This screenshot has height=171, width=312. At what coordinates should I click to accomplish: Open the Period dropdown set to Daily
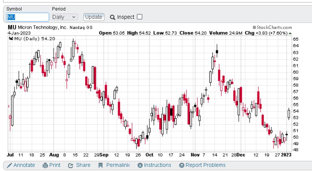coord(65,17)
